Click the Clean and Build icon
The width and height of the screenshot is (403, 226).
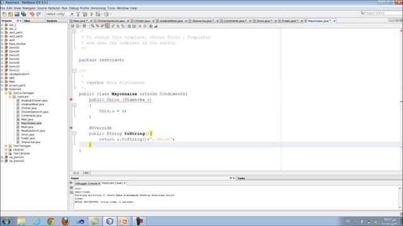pyautogui.click(x=85, y=14)
